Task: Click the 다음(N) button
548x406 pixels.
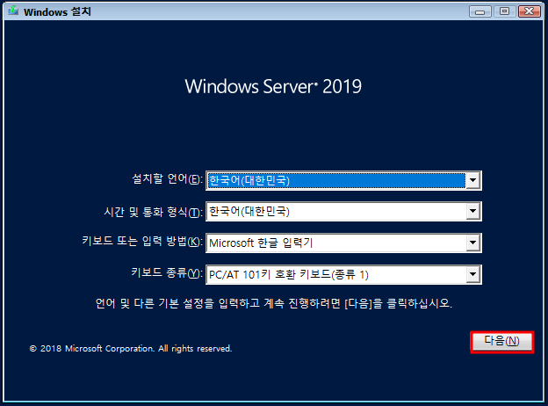Action: coord(501,342)
